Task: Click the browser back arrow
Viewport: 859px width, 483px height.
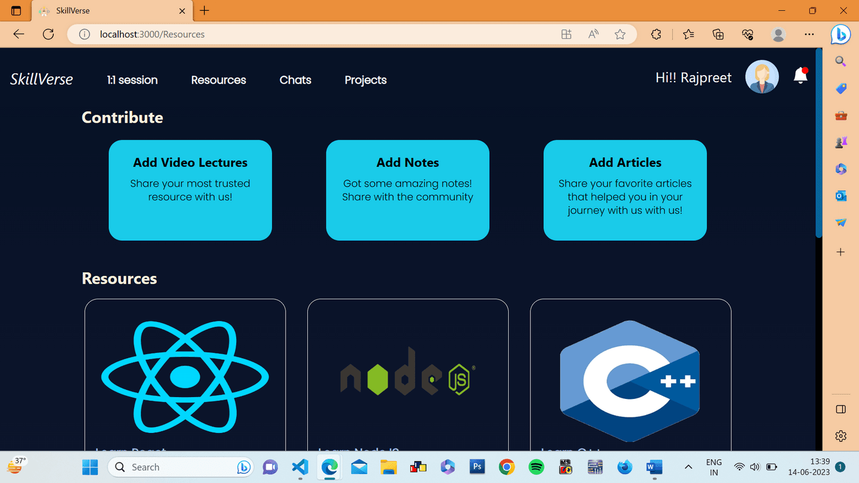Action: pyautogui.click(x=18, y=34)
